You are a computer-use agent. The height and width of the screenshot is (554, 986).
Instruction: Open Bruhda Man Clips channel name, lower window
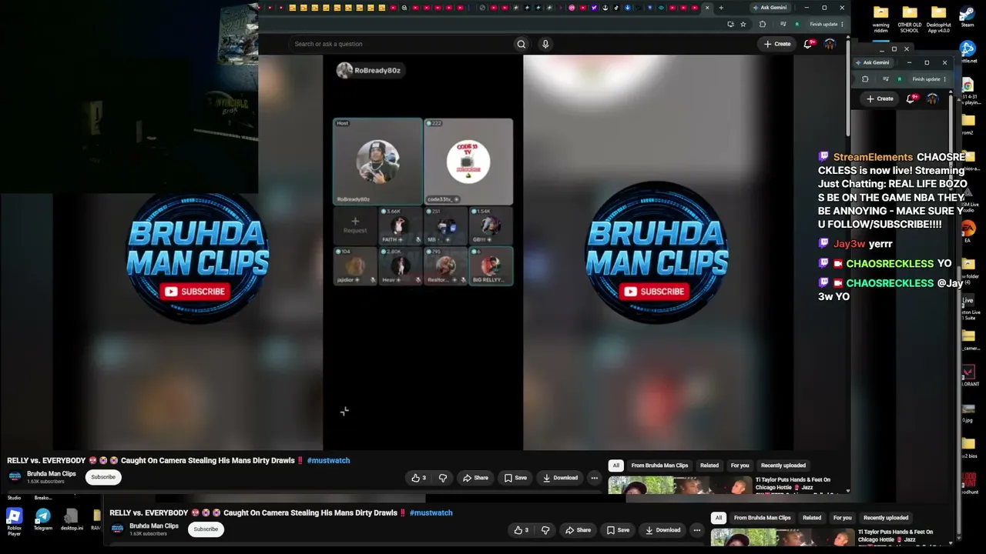pos(154,526)
